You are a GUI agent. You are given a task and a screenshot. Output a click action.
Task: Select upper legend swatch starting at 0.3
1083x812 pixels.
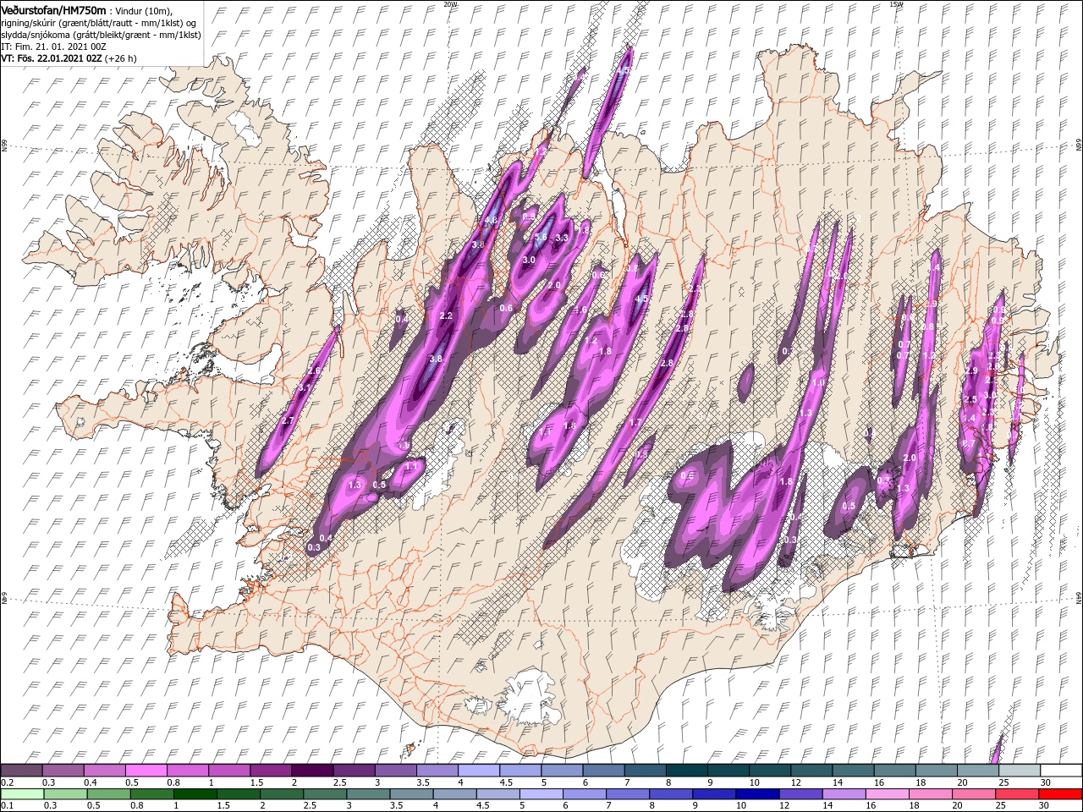[63, 771]
